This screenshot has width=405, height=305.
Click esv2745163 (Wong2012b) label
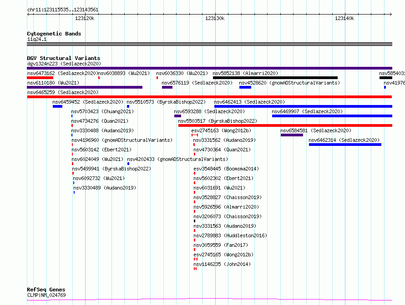tap(221, 130)
